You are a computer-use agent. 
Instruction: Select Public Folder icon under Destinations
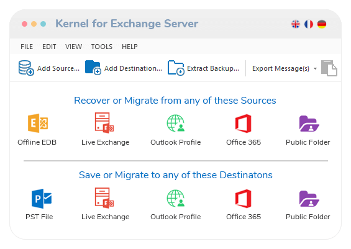click(x=309, y=199)
